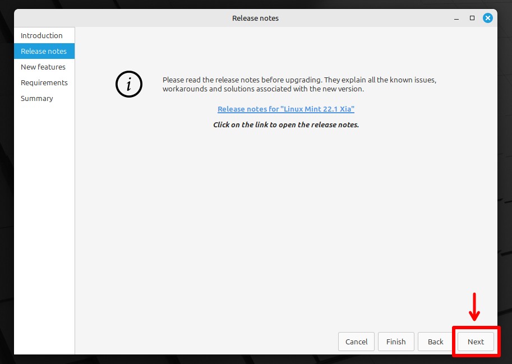Click the circular information icon
Viewport: 512px width, 364px height.
pos(129,84)
